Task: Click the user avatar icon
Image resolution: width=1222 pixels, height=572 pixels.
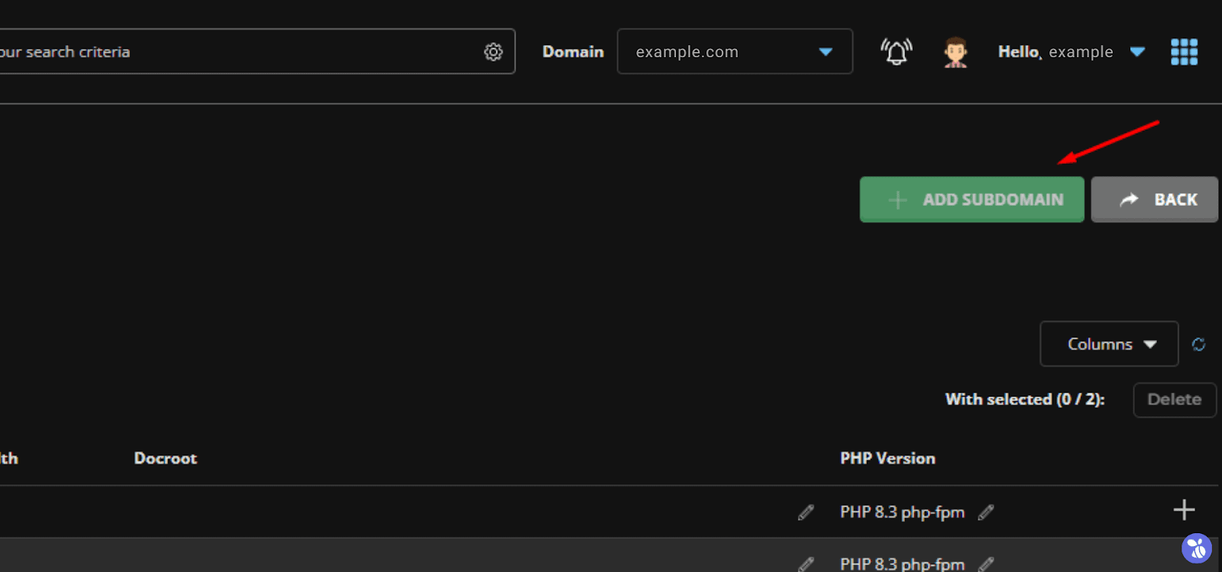Action: 955,52
